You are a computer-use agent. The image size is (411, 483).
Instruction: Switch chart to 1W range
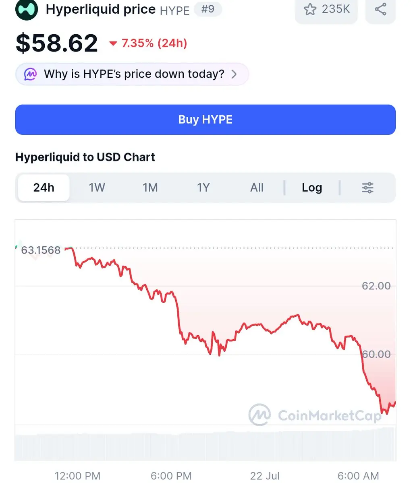pos(97,188)
